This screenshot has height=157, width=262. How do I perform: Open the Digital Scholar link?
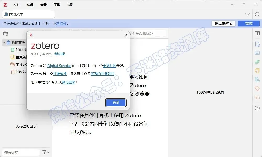tap(59, 66)
